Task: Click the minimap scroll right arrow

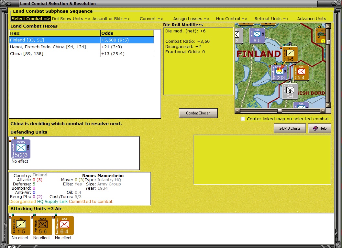Action: [x=323, y=111]
